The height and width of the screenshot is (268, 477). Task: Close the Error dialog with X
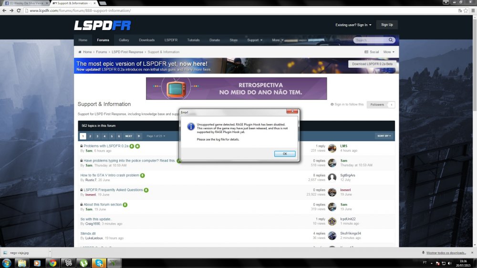292,111
